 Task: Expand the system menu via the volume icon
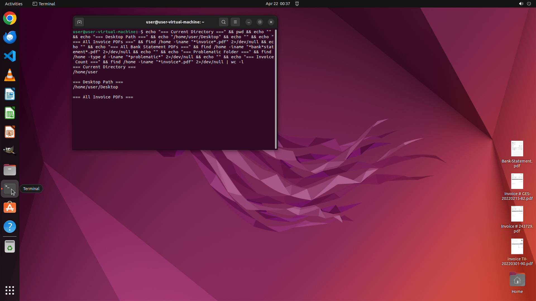click(x=521, y=4)
